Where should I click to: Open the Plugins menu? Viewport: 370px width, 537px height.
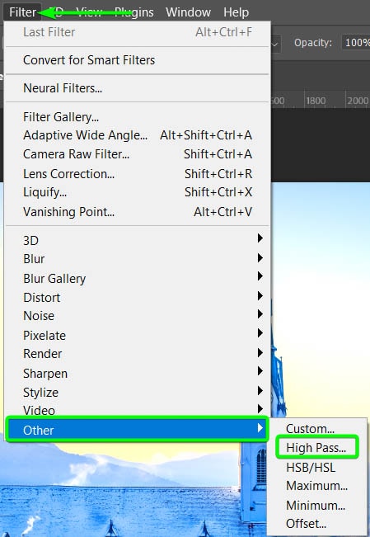(x=133, y=12)
